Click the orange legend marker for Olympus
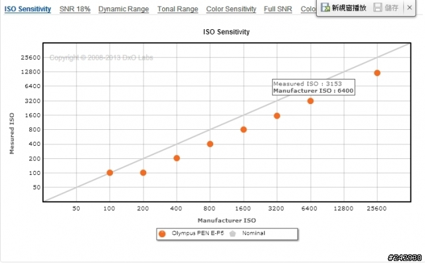 (x=162, y=234)
